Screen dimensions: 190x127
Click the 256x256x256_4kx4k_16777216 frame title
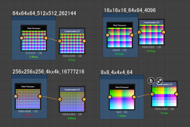(48, 71)
